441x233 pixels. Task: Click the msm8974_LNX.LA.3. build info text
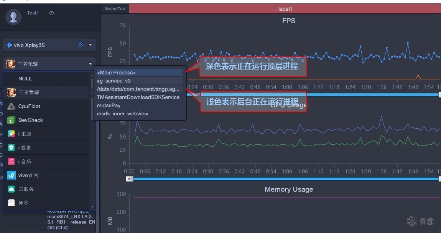[x=70, y=217]
